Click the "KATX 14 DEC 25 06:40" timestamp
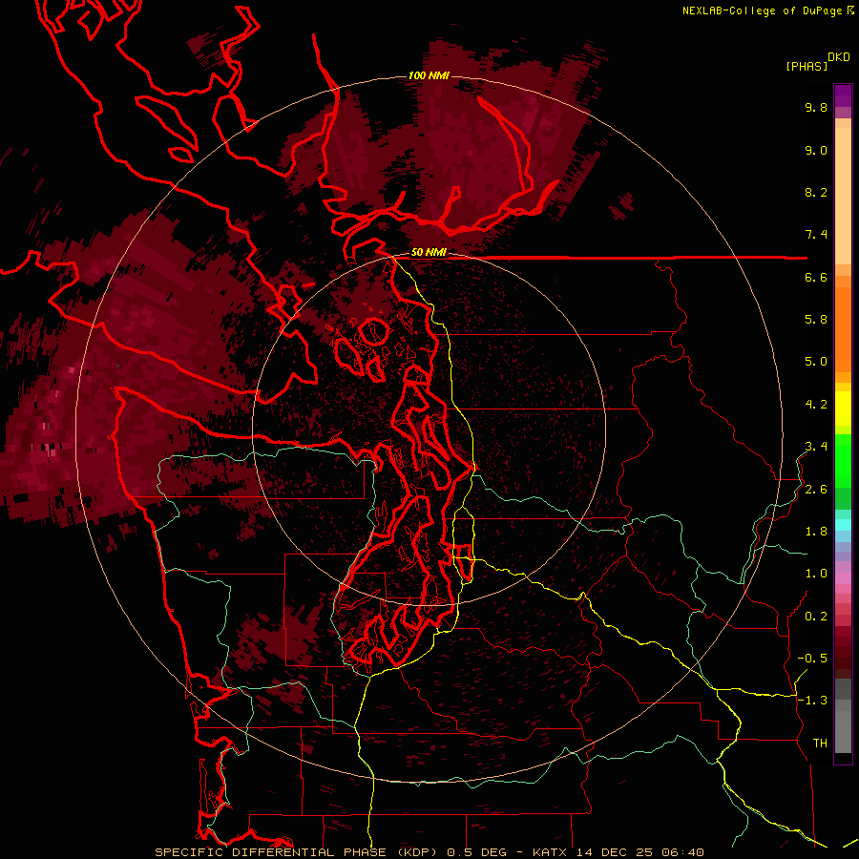Screen dimensions: 859x859 (618, 852)
